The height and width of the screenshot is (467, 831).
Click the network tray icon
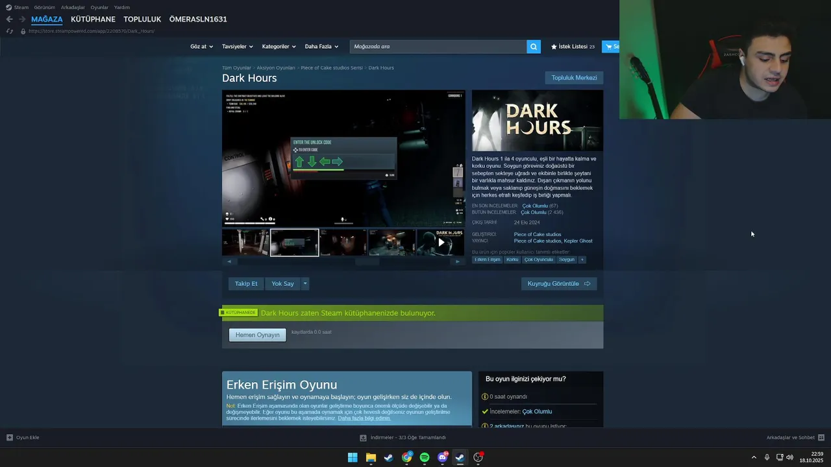(x=780, y=457)
